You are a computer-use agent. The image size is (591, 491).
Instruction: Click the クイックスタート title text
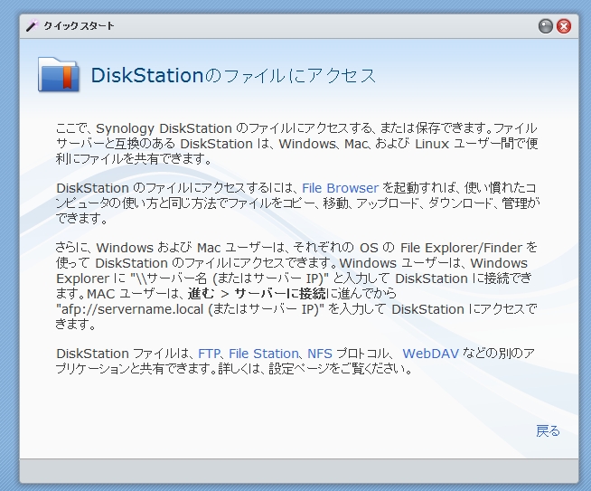point(79,25)
